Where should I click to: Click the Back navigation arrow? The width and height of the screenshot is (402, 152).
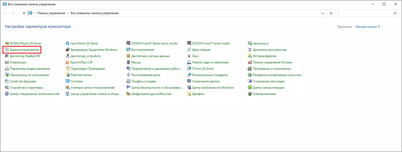coord(6,13)
